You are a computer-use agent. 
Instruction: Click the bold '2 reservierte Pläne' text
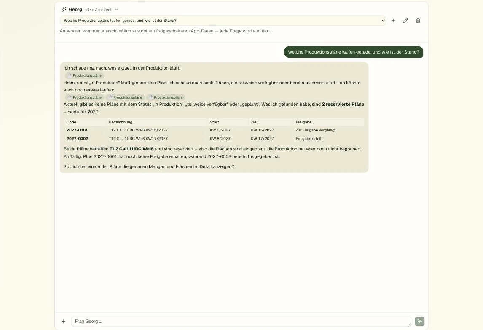[343, 104]
